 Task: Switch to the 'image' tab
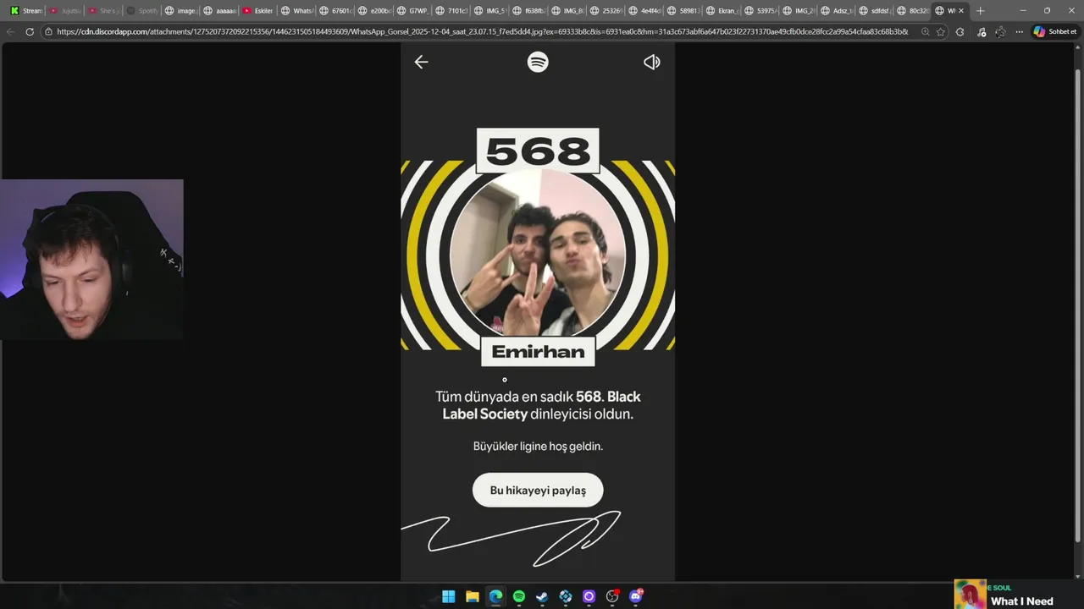point(181,11)
